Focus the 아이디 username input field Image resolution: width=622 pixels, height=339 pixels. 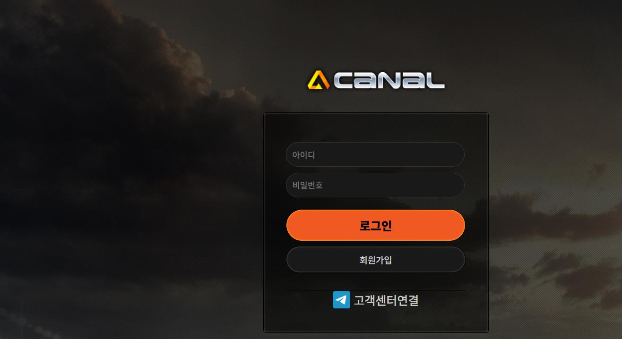pyautogui.click(x=375, y=154)
